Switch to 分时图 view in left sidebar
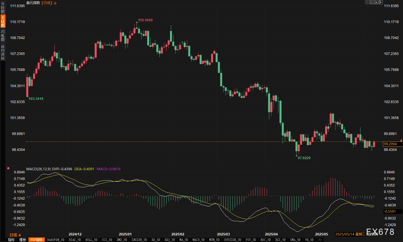Image resolution: width=403 pixels, height=242 pixels. tap(3, 8)
